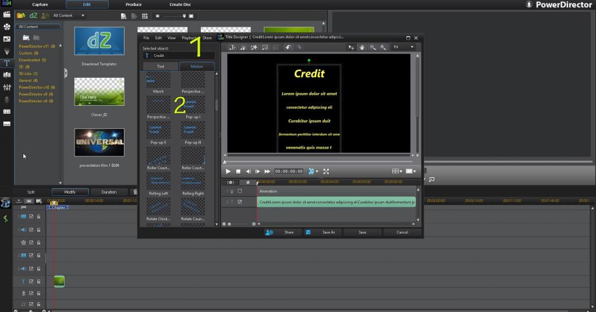Disable video track 1 checkbox

pos(31,216)
